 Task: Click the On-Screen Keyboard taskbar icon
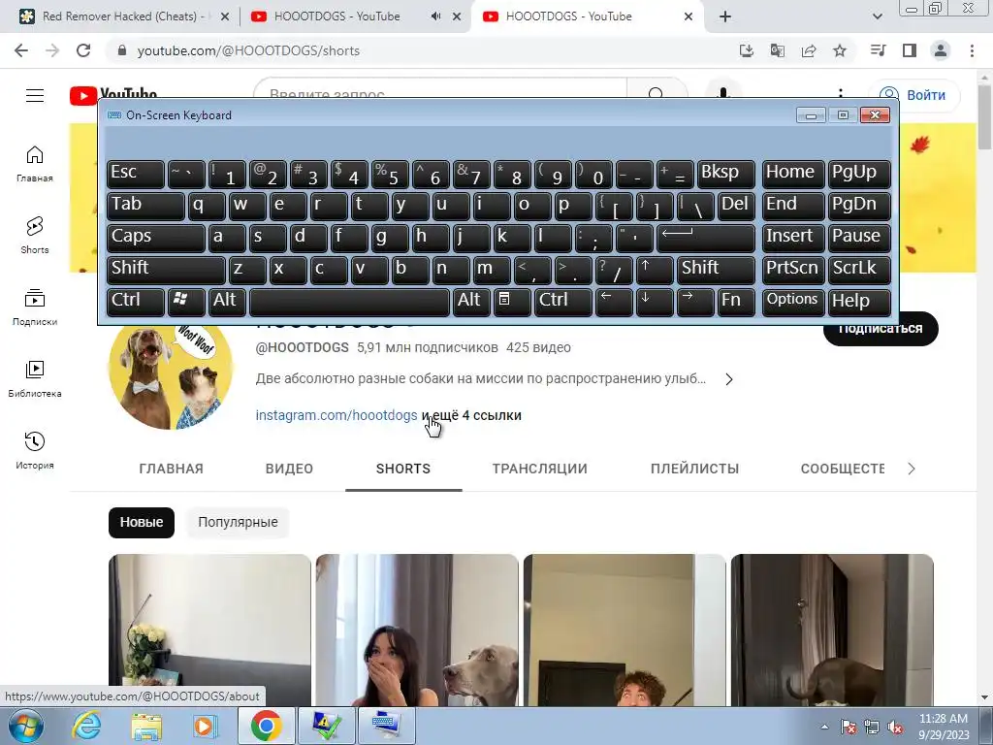[x=386, y=726]
